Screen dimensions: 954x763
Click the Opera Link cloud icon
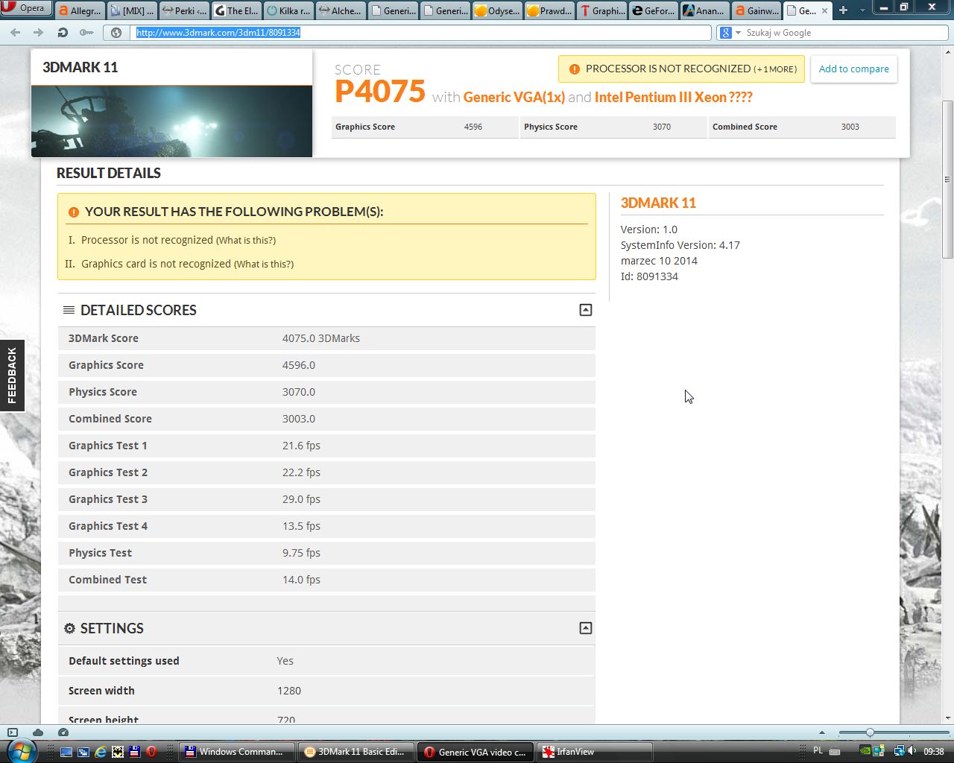38,732
